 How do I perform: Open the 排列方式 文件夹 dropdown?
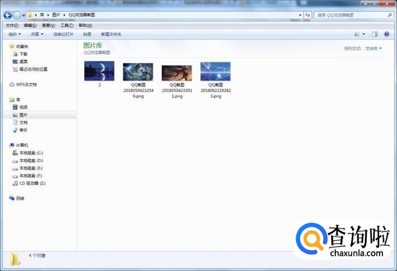374,48
